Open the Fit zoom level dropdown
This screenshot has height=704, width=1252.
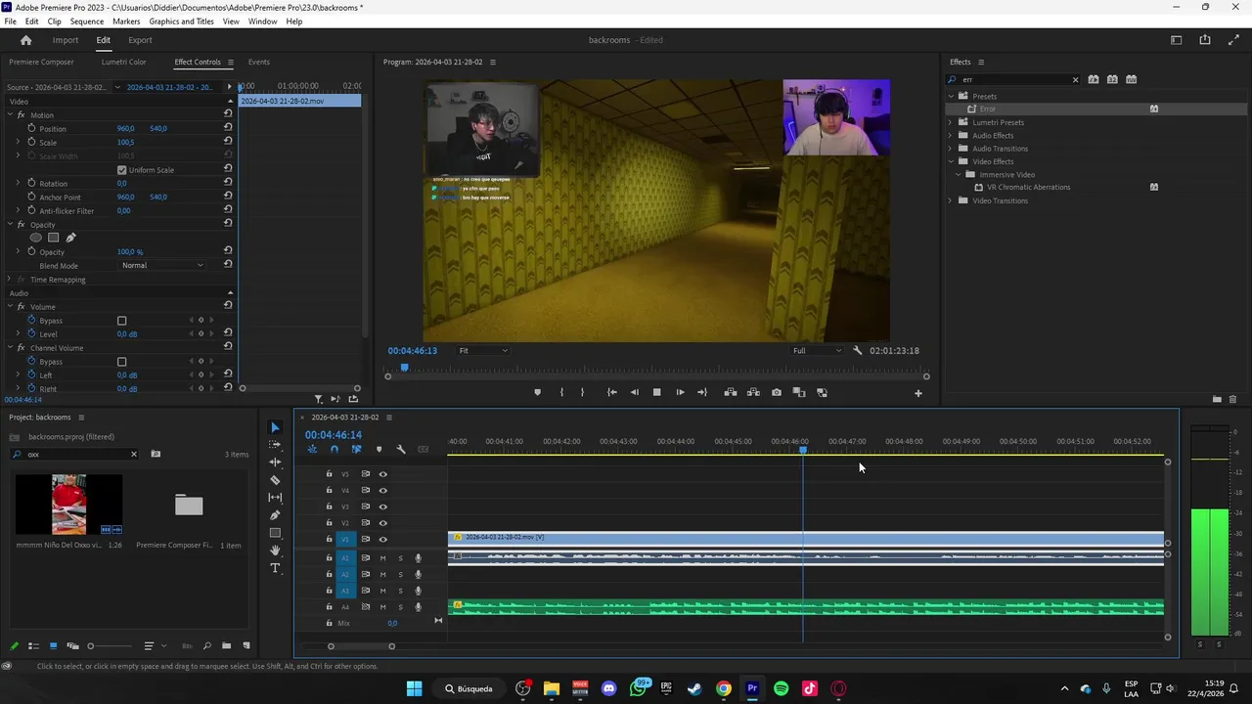point(483,351)
